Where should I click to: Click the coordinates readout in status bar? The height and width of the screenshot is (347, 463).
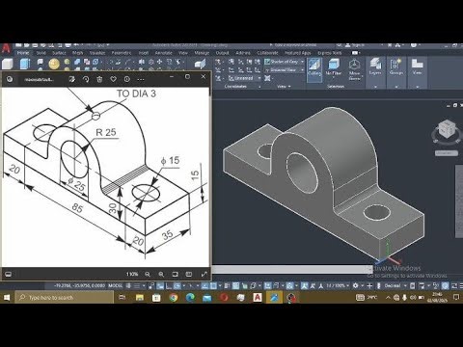[x=79, y=285]
